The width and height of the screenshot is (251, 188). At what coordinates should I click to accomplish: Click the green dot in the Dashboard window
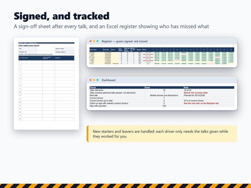97,80
